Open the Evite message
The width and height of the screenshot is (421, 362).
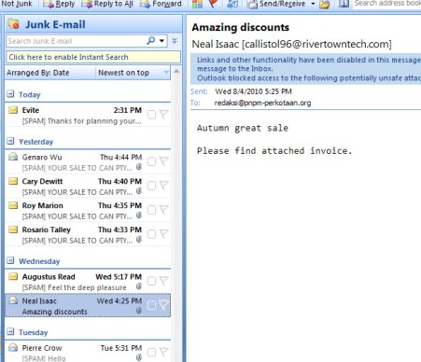click(x=88, y=115)
